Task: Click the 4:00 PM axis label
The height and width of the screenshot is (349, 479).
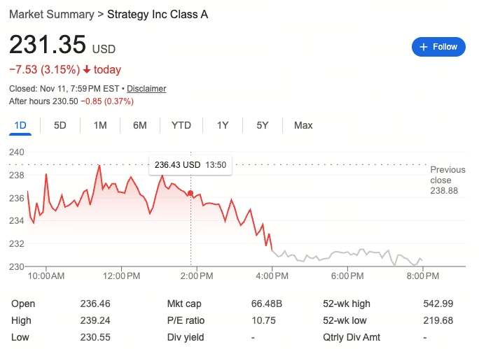Action: (272, 276)
